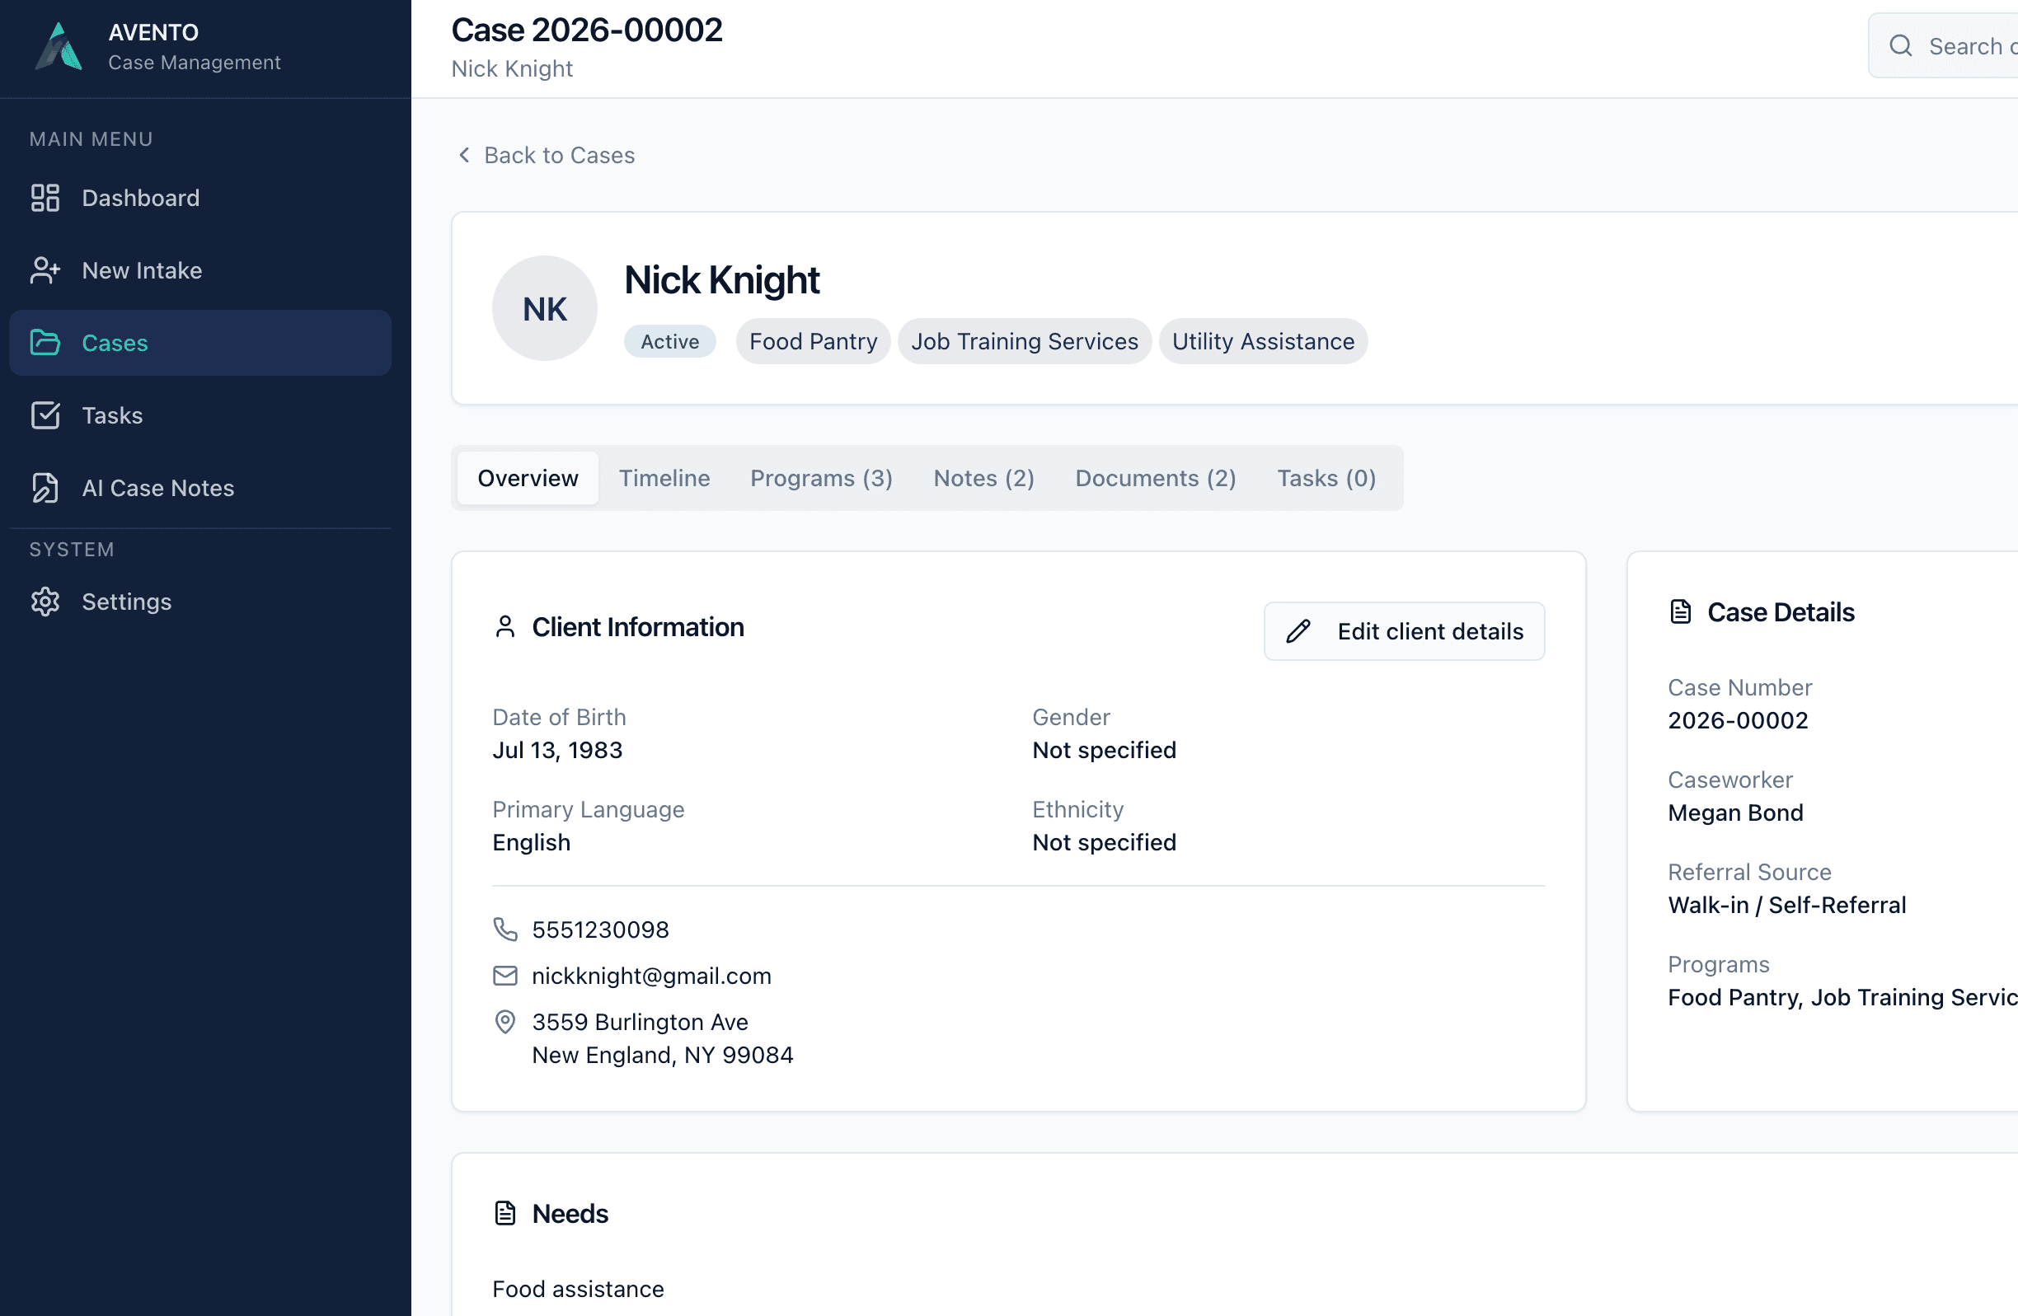View the Documents (2) tab

pos(1155,478)
